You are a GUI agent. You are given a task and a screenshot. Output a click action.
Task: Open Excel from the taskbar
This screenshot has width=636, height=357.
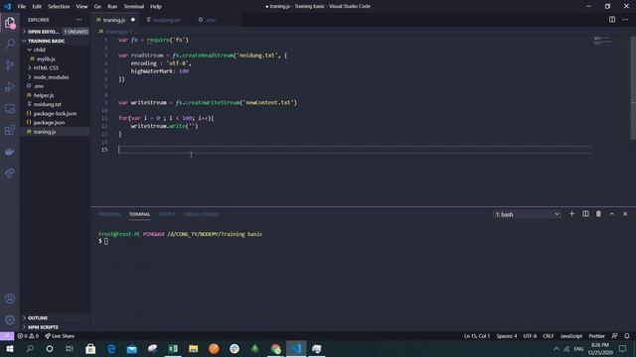point(173,348)
